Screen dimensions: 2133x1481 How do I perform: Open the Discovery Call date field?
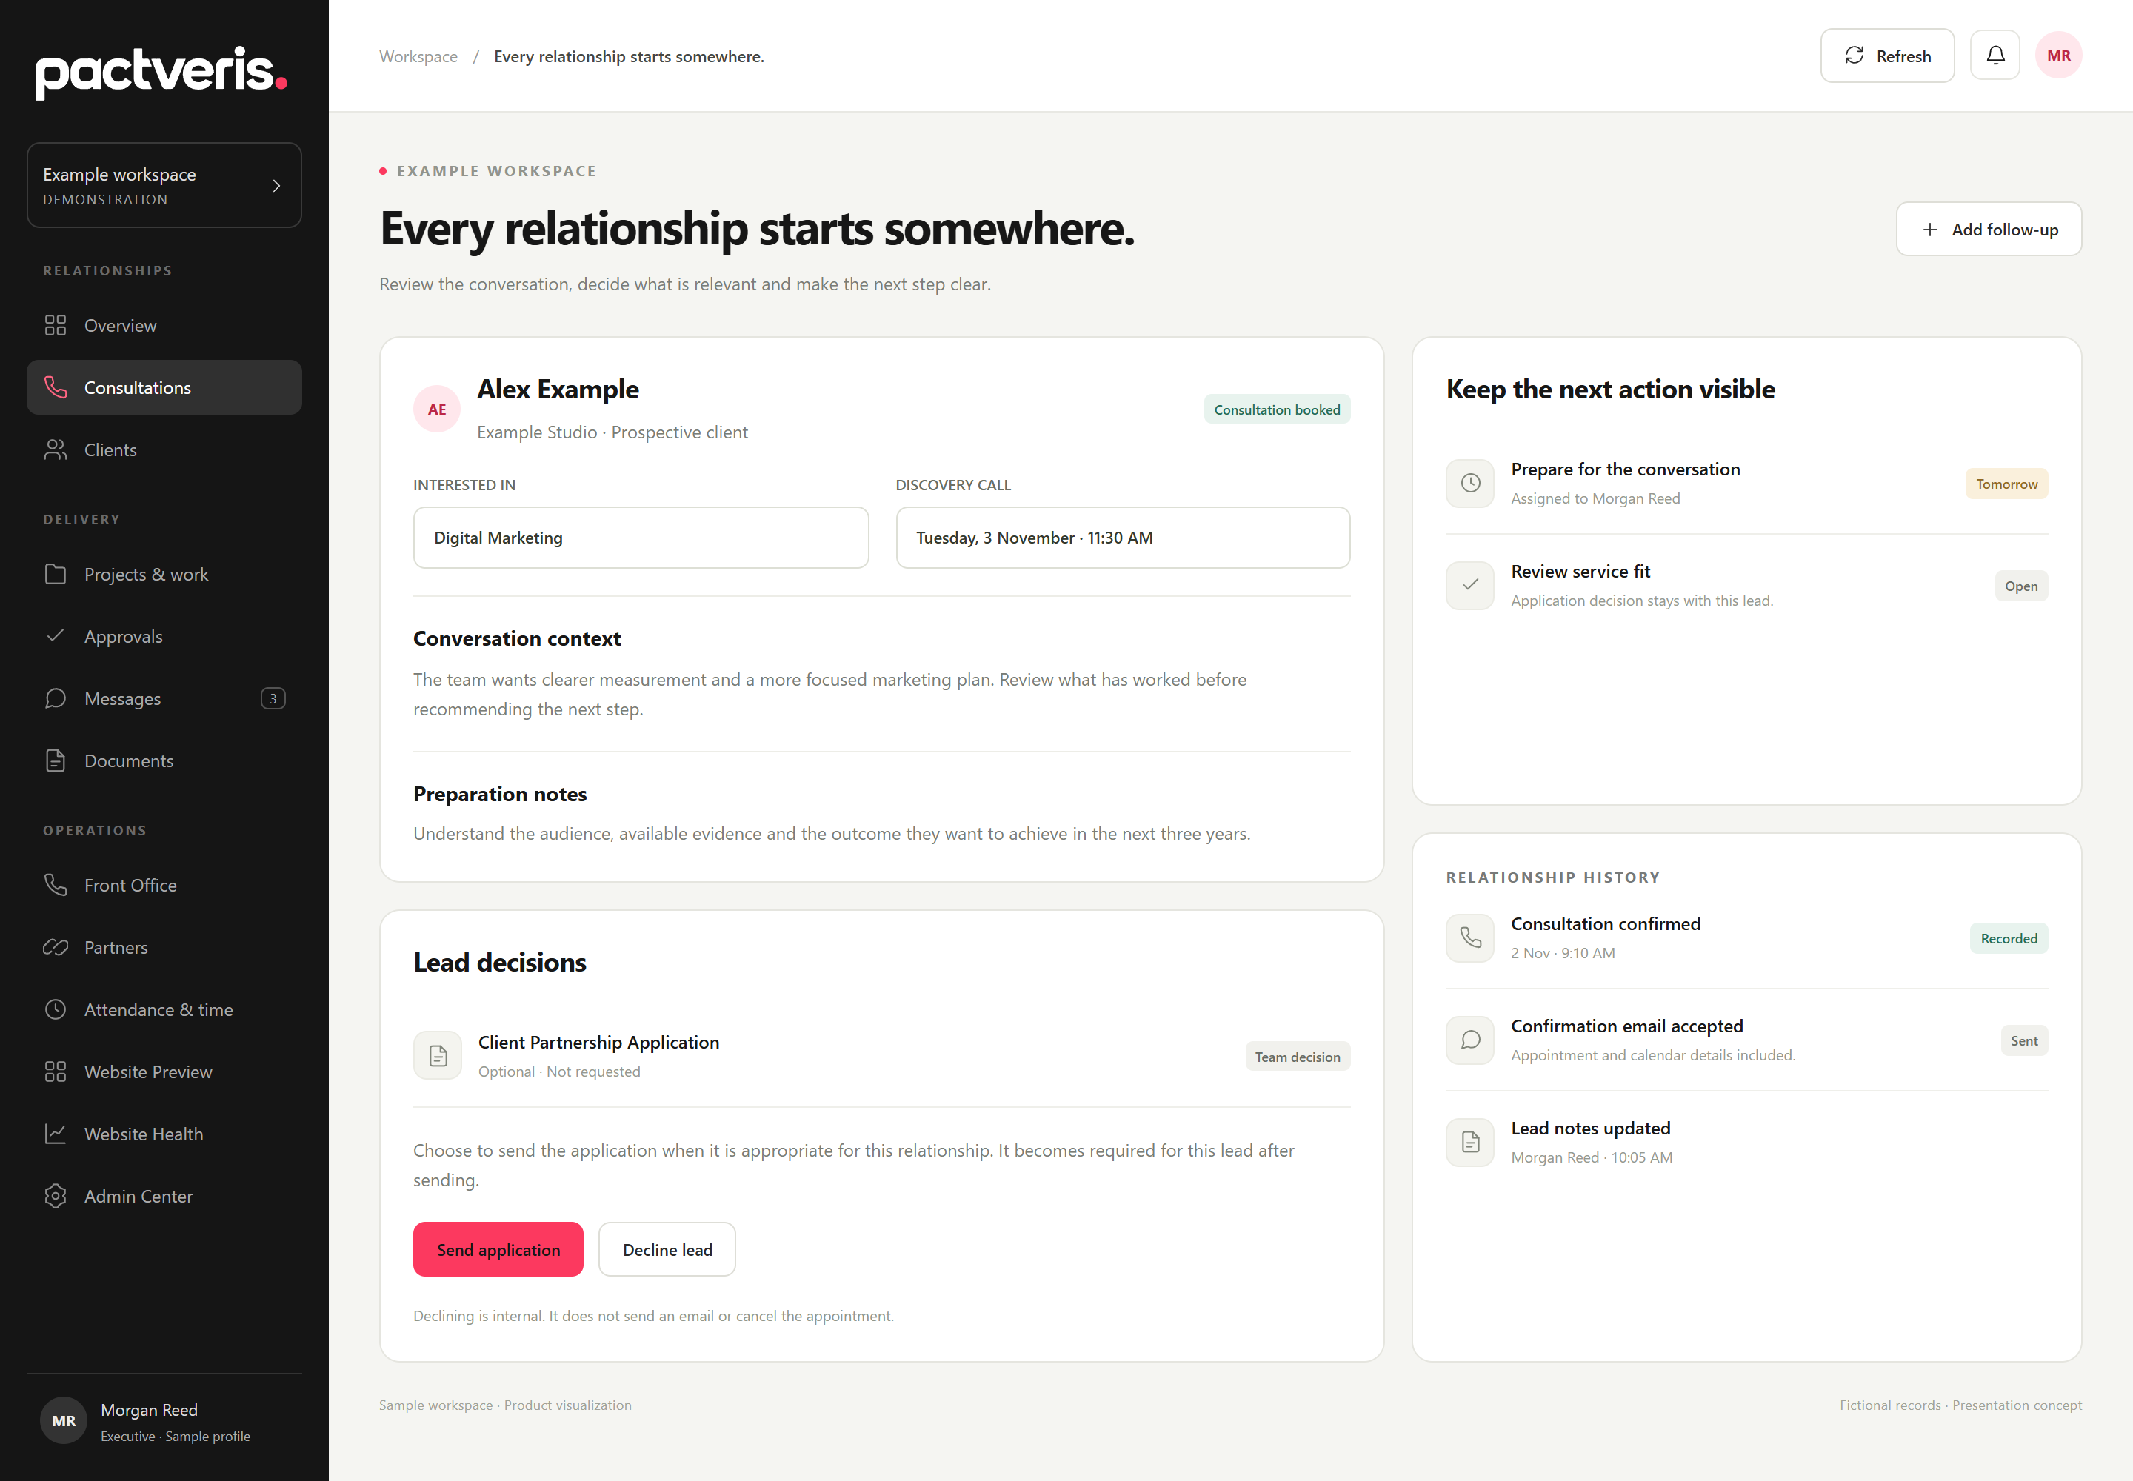click(1122, 538)
